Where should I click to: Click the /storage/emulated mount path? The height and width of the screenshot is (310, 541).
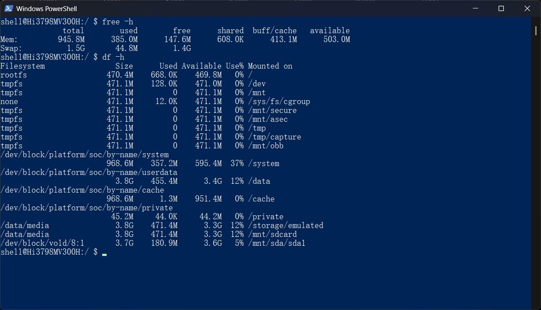[x=286, y=225]
